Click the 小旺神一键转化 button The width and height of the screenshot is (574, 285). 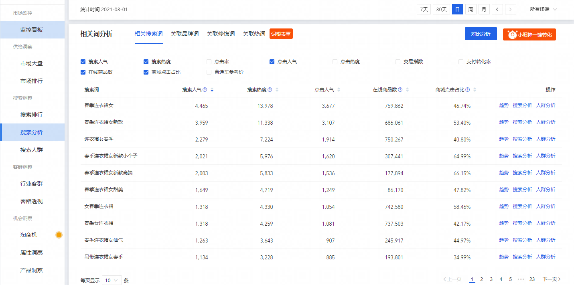[529, 34]
